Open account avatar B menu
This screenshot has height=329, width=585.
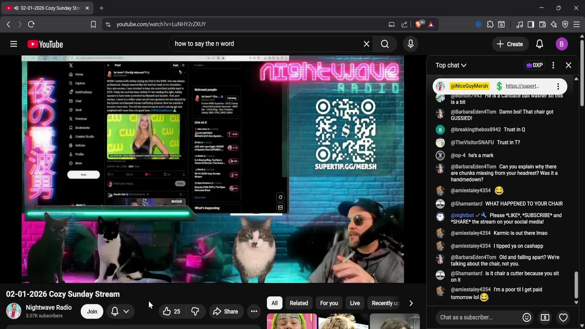point(562,44)
